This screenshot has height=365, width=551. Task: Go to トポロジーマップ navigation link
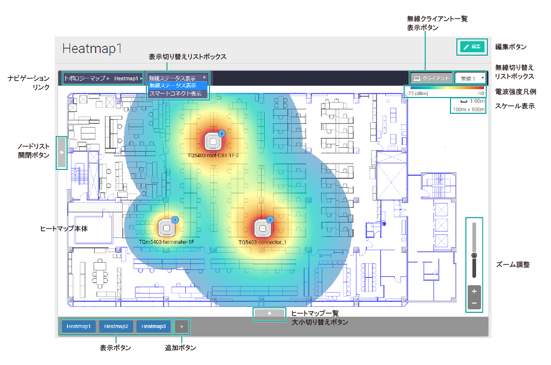click(86, 78)
